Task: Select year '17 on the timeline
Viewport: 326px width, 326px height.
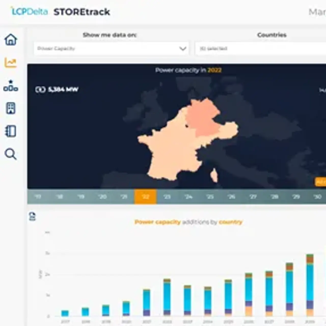Action: (38, 197)
